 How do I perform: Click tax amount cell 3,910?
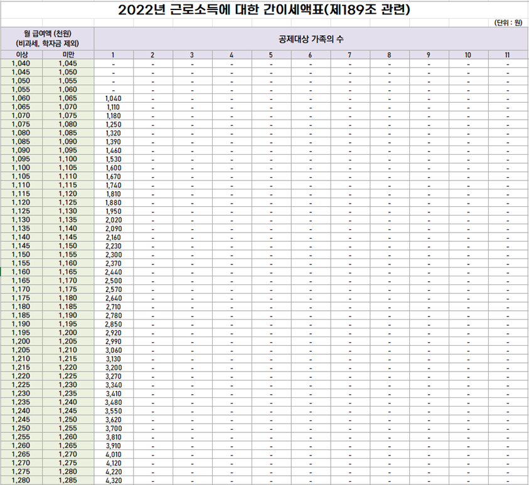click(114, 446)
